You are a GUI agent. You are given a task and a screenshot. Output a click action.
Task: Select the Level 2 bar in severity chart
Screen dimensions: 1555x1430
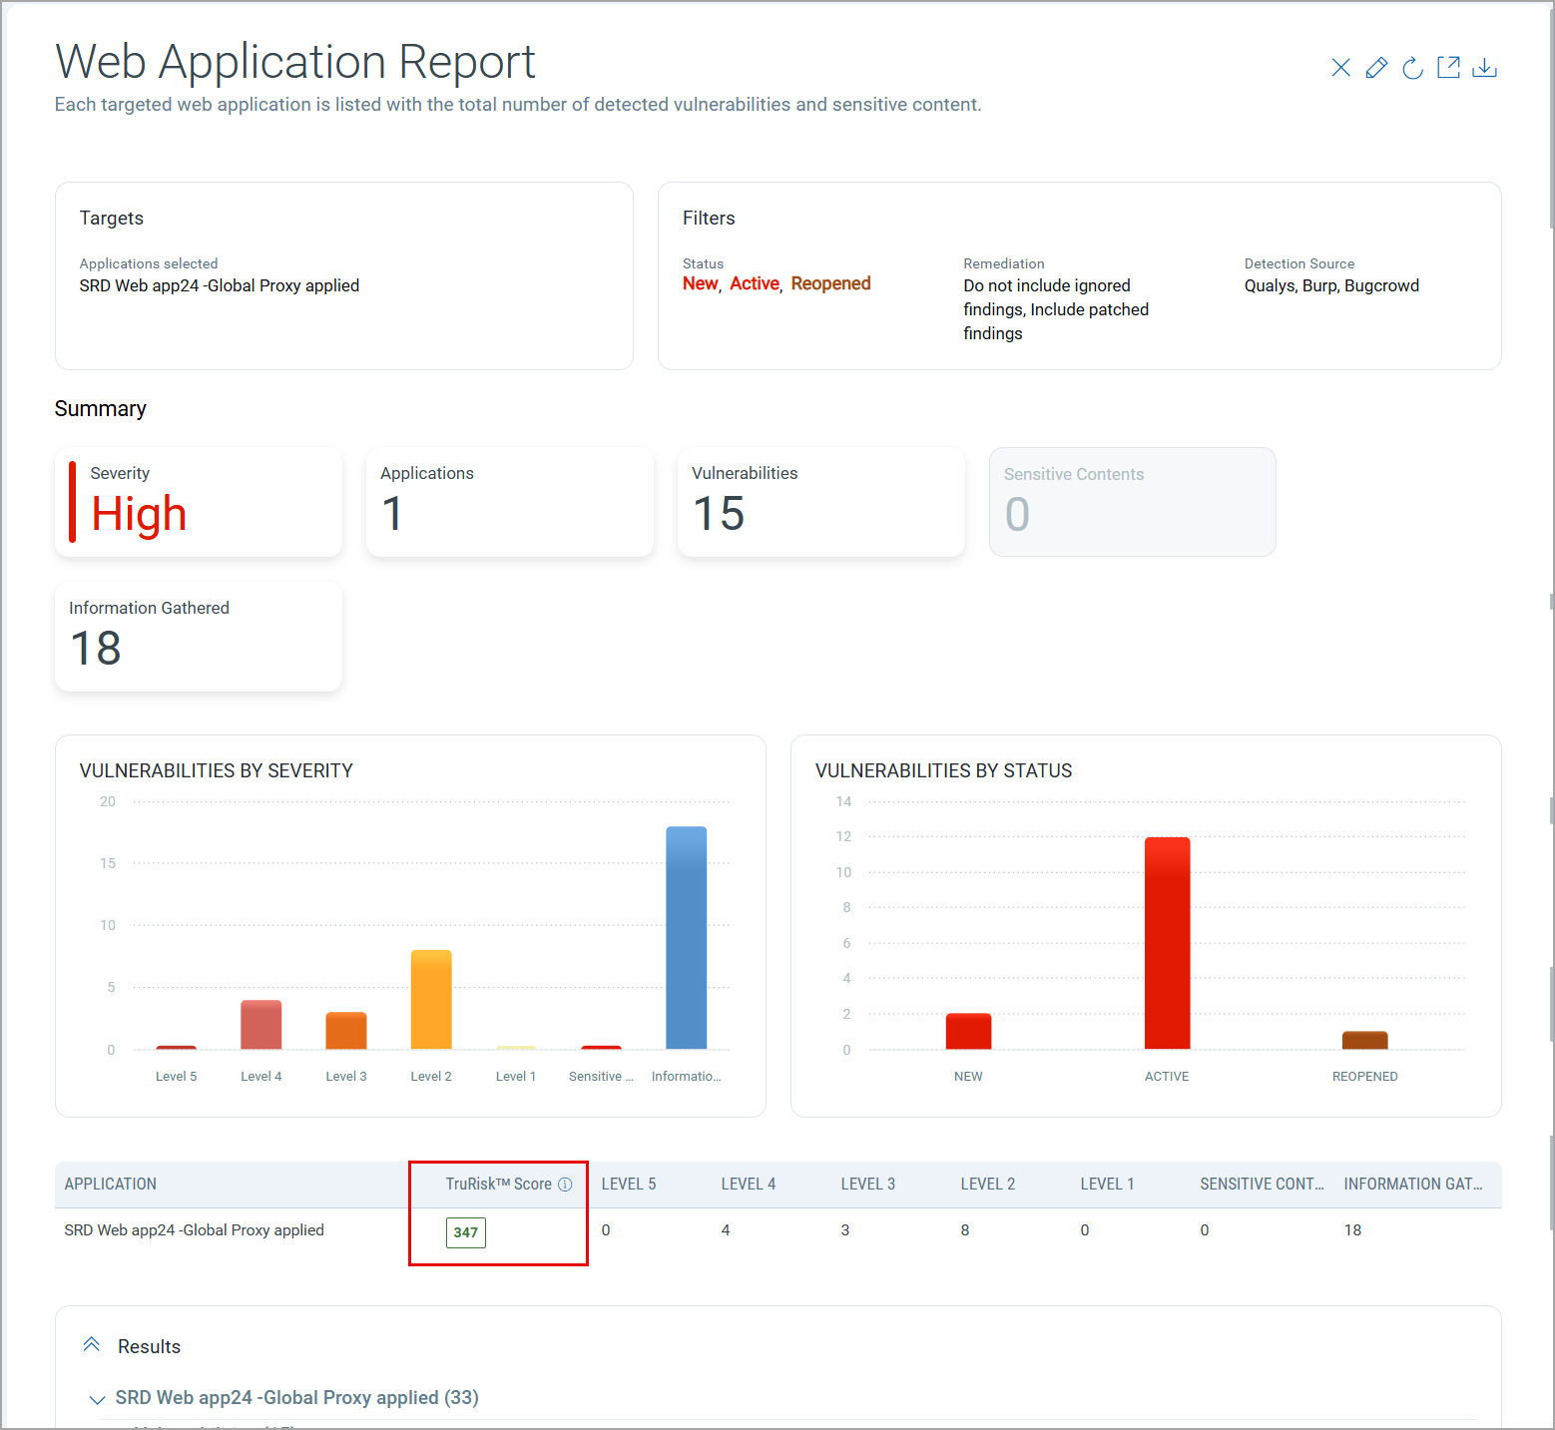pyautogui.click(x=430, y=998)
